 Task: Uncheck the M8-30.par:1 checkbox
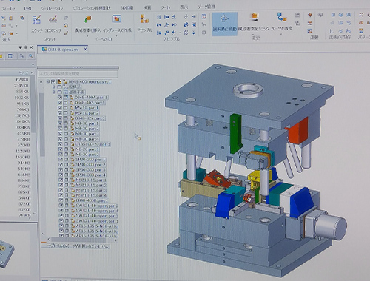[60, 123]
